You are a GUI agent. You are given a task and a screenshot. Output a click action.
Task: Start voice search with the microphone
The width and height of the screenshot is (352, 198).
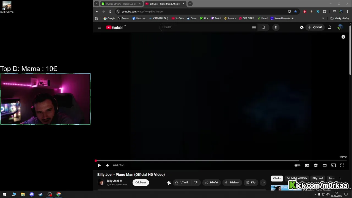tap(276, 27)
